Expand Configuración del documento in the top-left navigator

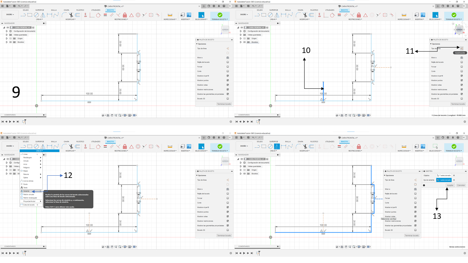7,31
